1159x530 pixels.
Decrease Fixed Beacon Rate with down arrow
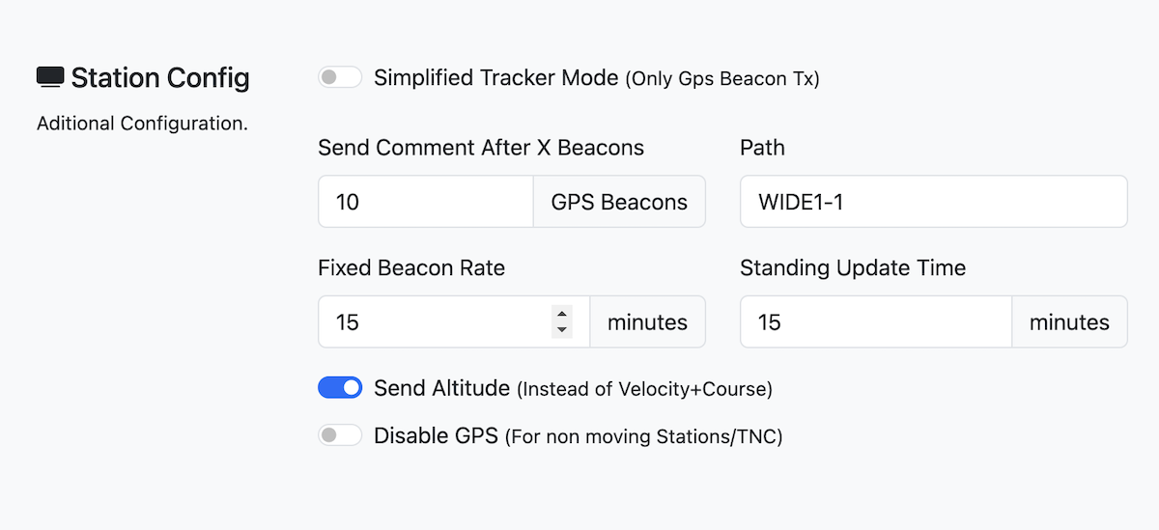(562, 329)
